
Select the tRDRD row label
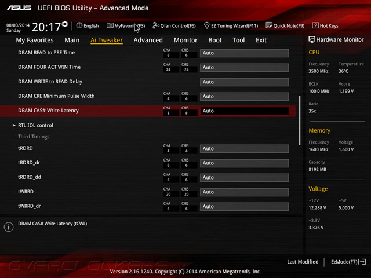[x=26, y=148]
